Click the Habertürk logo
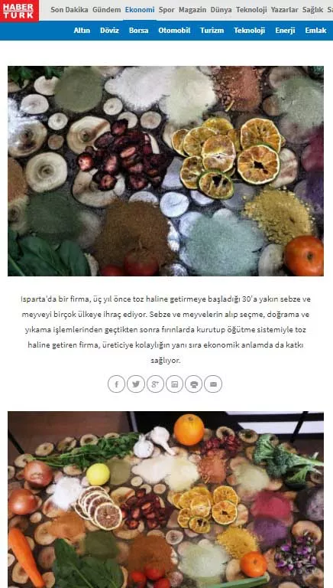The width and height of the screenshot is (333, 588). [19, 11]
